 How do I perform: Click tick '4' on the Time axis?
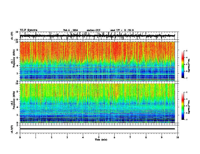coord(83,137)
